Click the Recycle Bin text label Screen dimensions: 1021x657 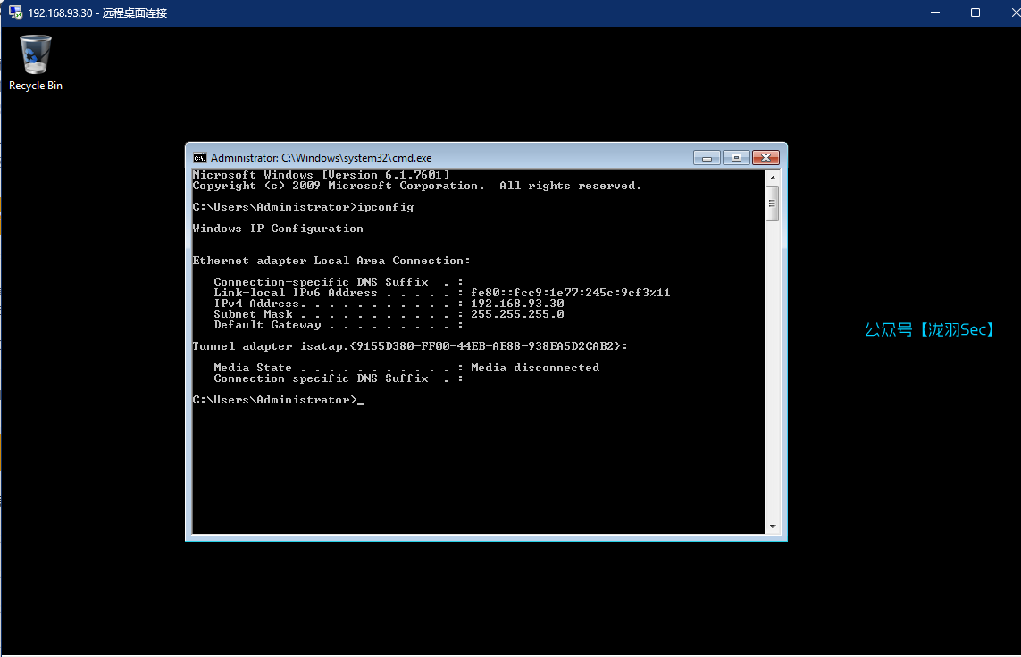tap(36, 86)
